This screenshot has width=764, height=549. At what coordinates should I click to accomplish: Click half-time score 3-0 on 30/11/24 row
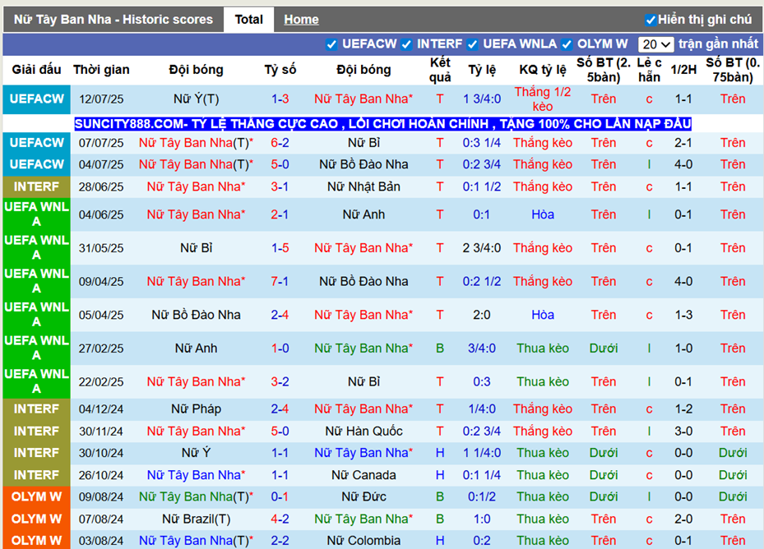[683, 431]
